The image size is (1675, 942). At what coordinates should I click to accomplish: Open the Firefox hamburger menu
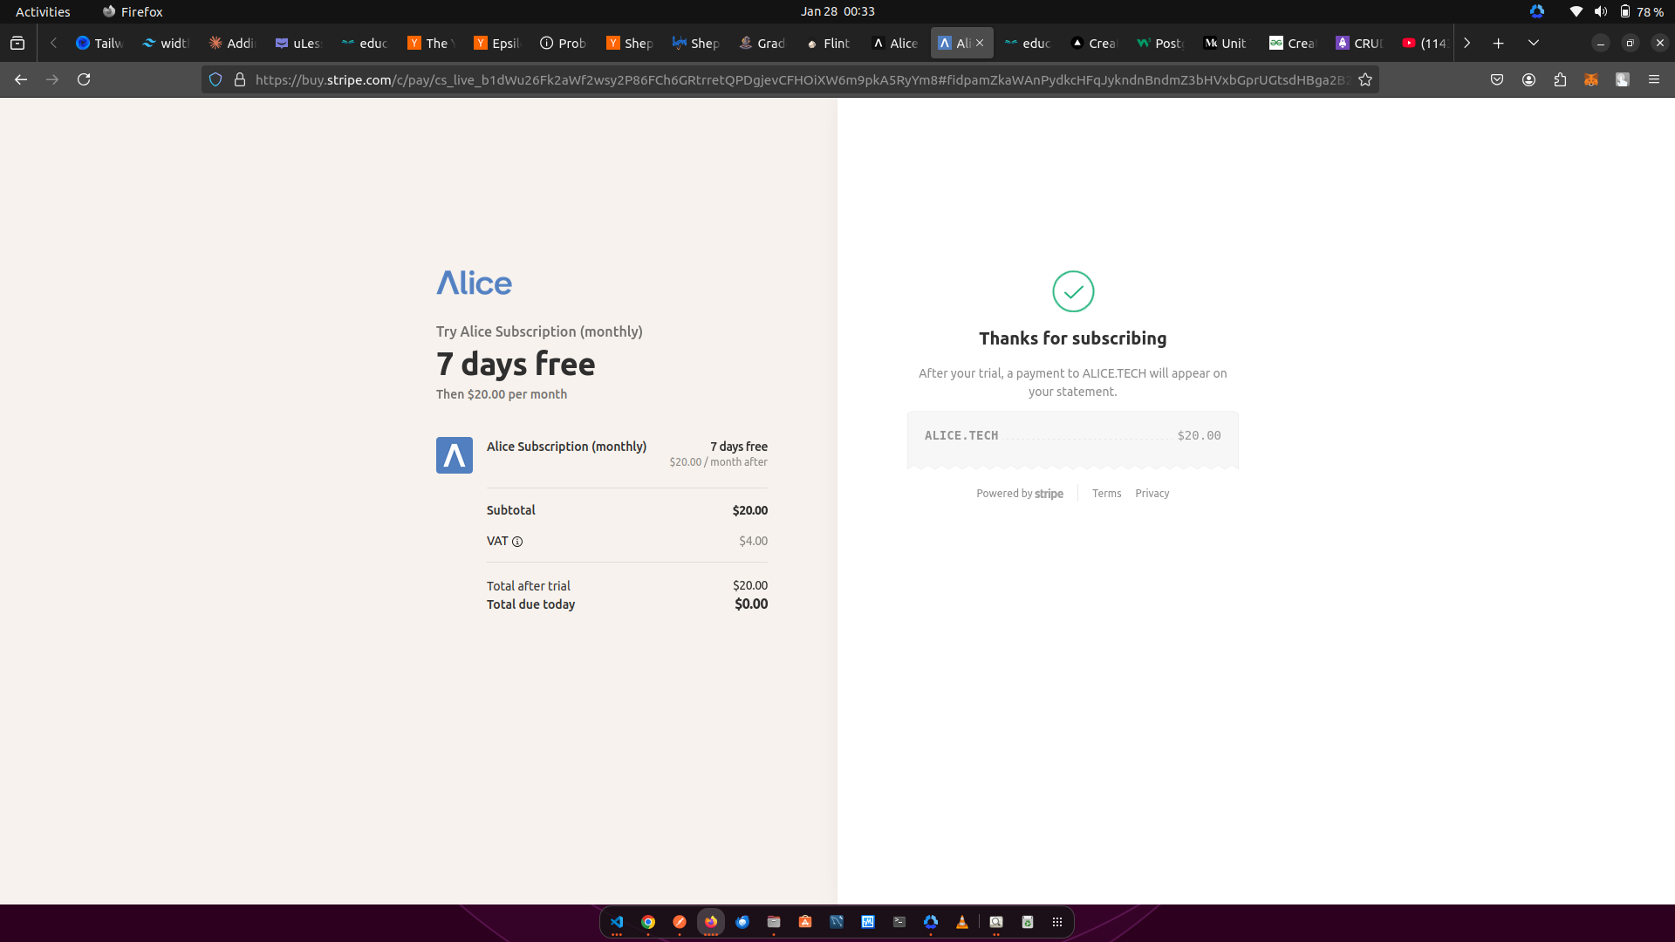pos(1653,79)
